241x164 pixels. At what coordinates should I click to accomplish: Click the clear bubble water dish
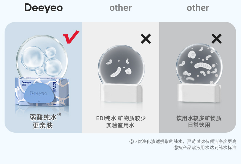(42, 56)
